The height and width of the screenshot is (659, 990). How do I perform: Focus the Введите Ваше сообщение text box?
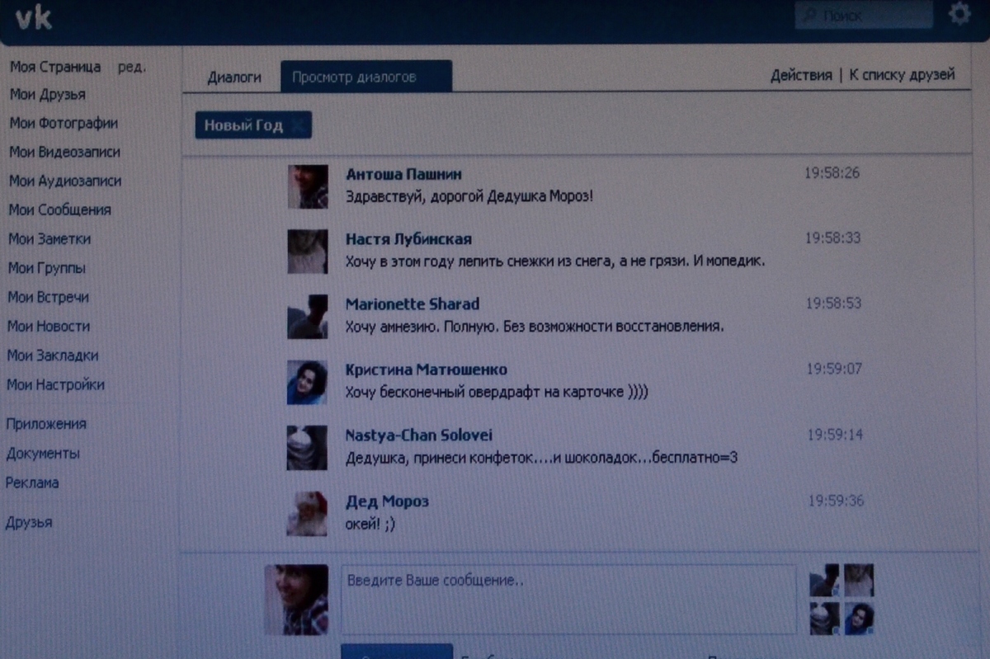click(x=568, y=599)
